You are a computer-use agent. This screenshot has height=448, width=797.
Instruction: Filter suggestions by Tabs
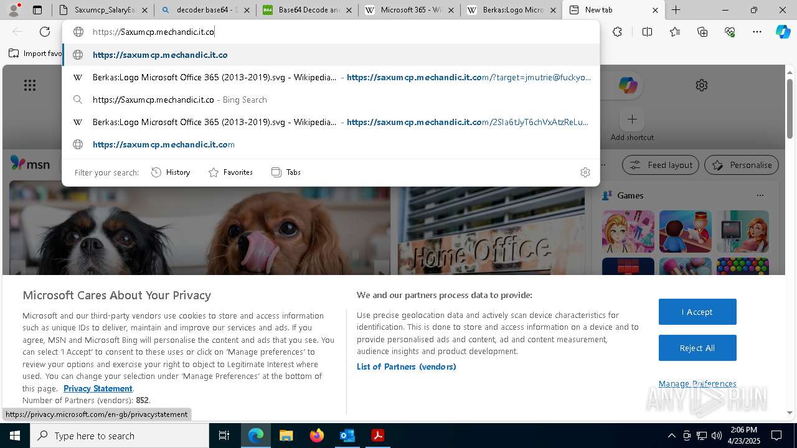[286, 172]
